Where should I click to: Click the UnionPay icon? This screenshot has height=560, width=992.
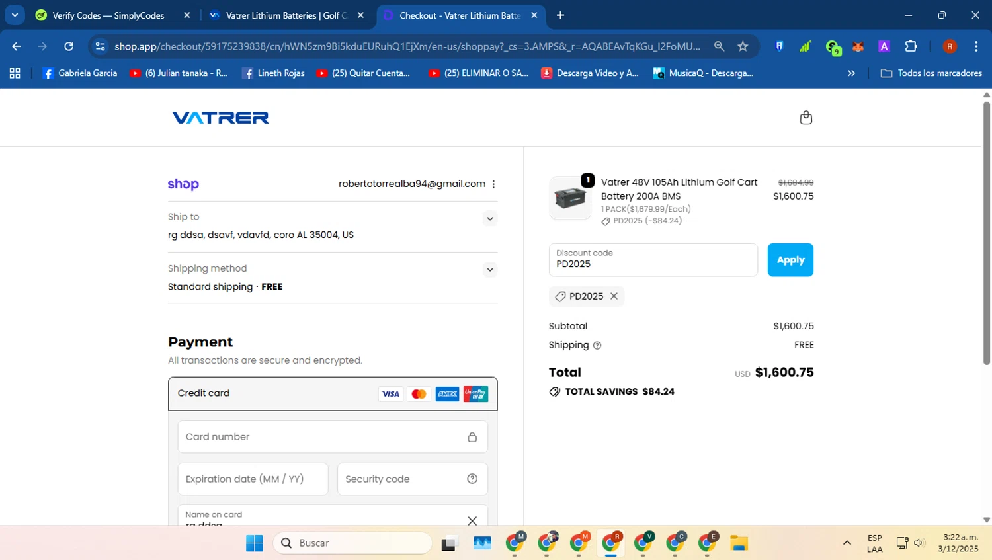(x=475, y=394)
